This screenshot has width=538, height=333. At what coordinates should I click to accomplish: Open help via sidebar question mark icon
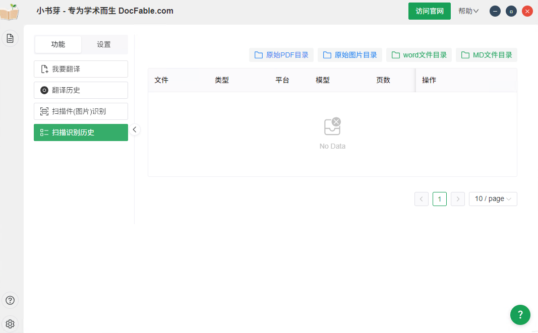click(x=10, y=301)
